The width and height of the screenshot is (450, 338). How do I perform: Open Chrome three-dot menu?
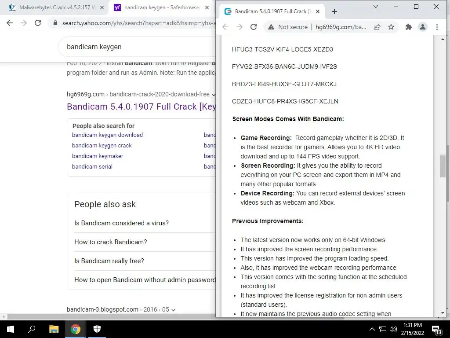point(437,27)
